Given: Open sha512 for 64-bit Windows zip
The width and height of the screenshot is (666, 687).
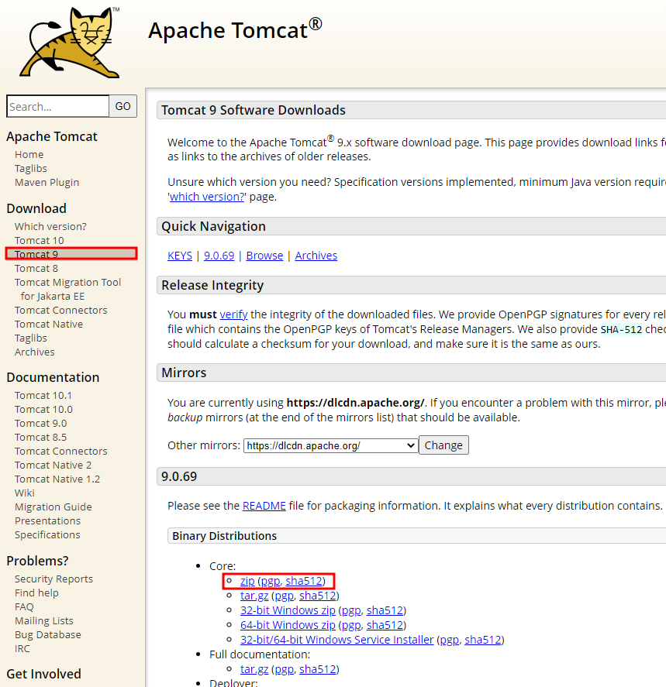Looking at the screenshot, I should [385, 625].
